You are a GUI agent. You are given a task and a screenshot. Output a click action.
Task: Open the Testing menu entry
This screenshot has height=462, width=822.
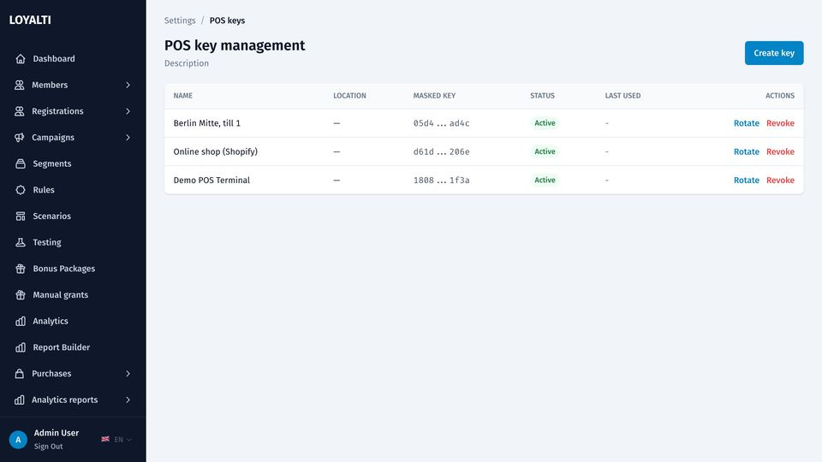(73, 242)
